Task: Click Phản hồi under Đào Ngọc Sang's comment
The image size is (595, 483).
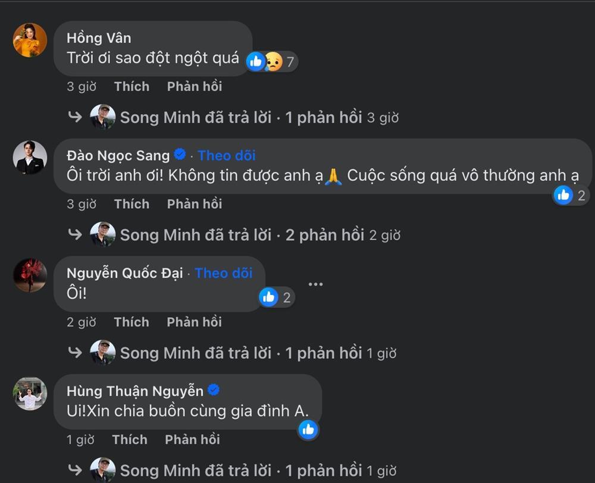Action: click(194, 203)
